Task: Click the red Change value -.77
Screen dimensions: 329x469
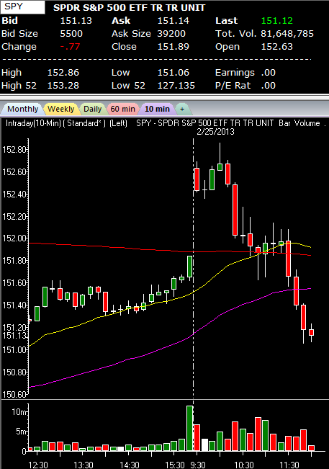Action: pos(71,47)
